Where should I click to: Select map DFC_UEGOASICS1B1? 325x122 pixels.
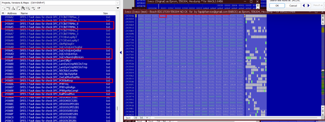tap(58, 97)
